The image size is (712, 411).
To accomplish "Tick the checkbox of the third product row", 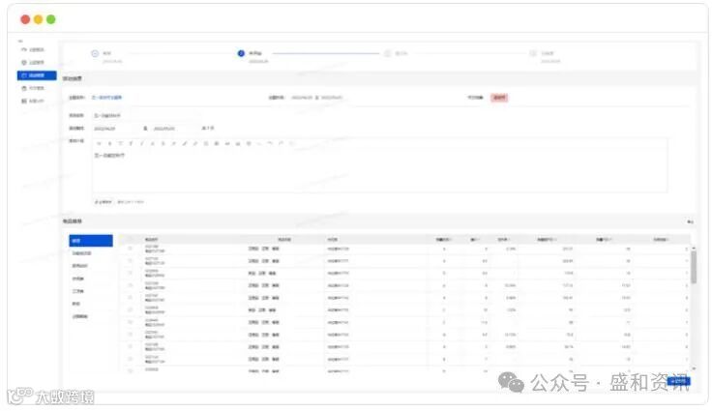I will pos(131,273).
